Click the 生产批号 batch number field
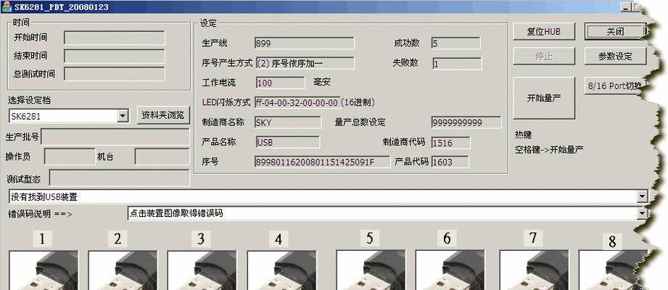 click(x=115, y=137)
